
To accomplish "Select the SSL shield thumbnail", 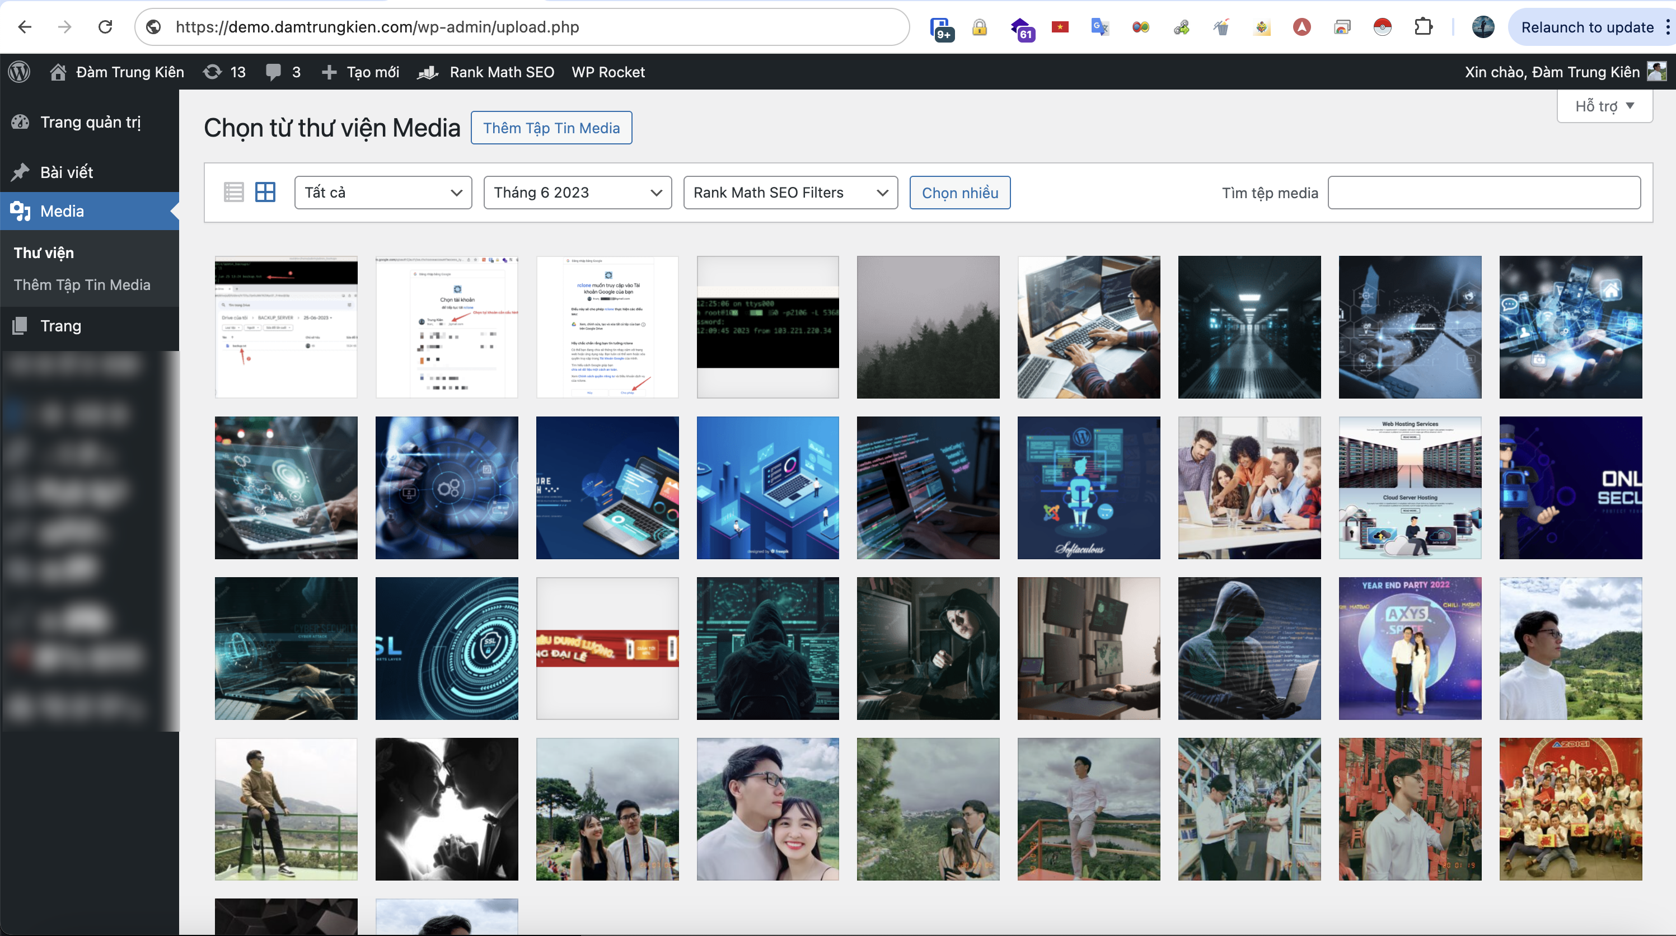I will [x=446, y=648].
